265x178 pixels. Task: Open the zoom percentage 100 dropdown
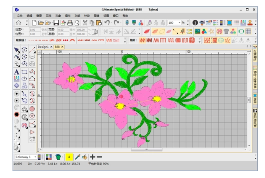(179, 23)
